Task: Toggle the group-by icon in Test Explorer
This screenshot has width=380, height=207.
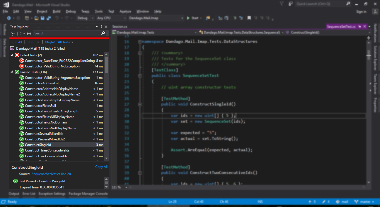Action: [19, 33]
